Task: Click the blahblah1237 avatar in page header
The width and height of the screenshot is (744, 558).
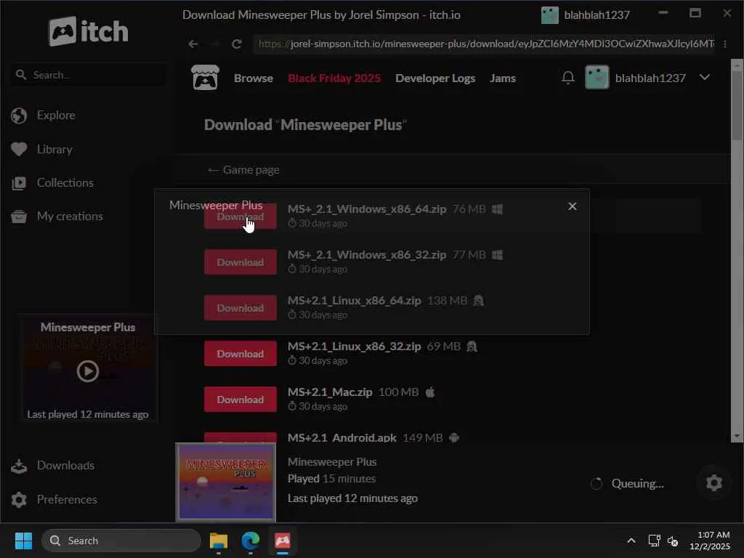Action: (597, 77)
